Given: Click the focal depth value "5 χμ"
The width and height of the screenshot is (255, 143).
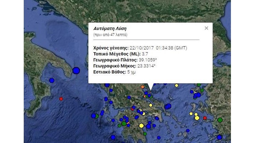Looking at the screenshot, I should click(131, 72).
